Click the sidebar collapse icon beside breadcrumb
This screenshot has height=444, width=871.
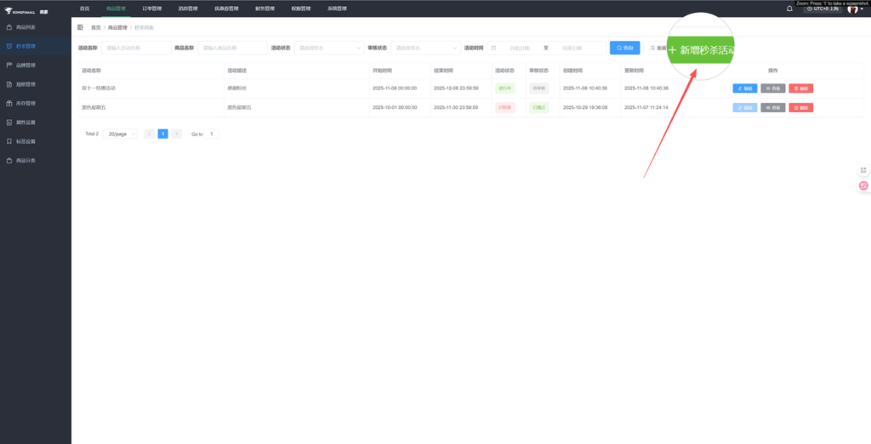point(80,27)
